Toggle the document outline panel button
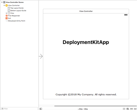The image size is (137, 110). (41, 109)
